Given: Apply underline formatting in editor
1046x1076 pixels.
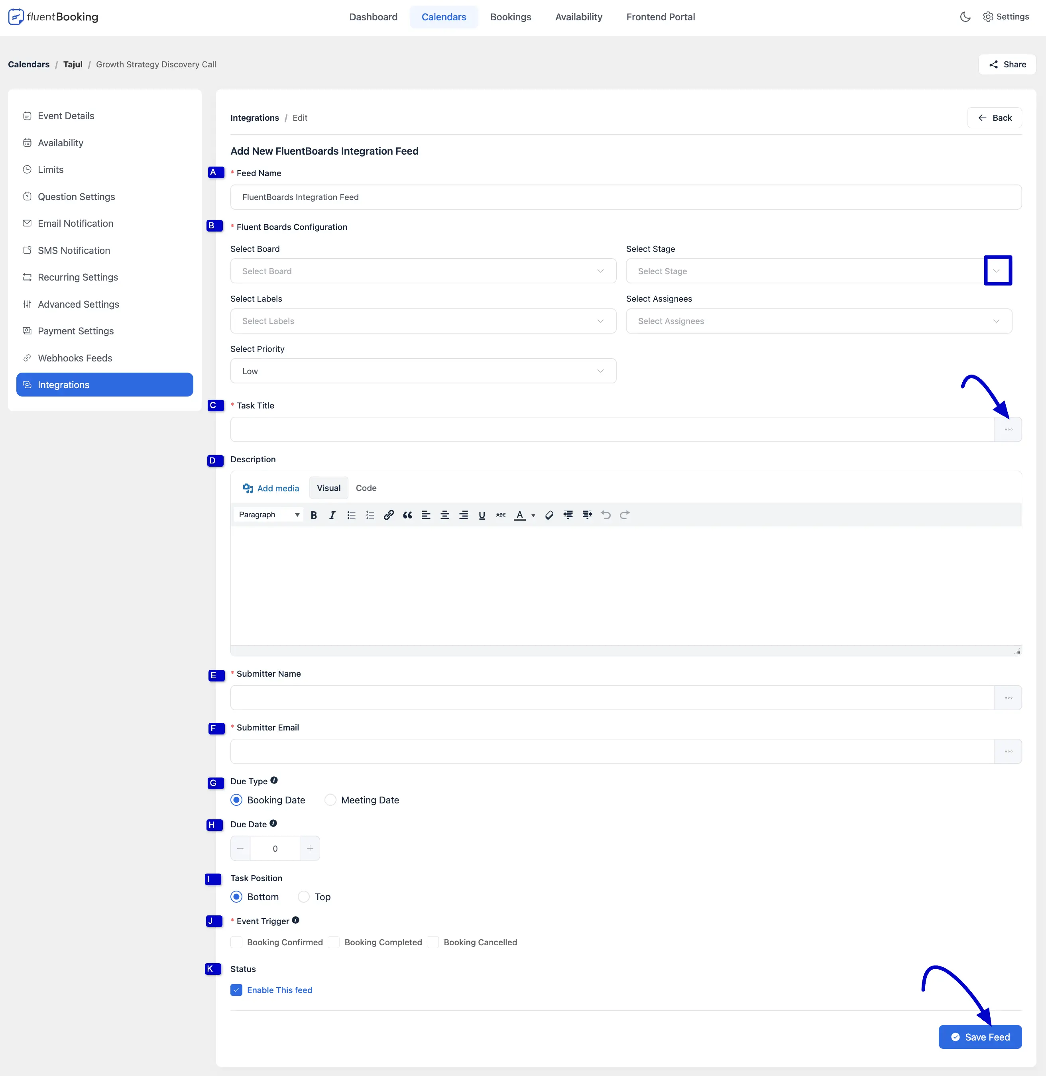Looking at the screenshot, I should 482,514.
